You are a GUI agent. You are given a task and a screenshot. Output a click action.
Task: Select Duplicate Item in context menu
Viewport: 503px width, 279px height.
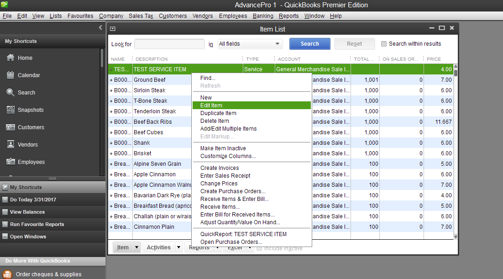(218, 113)
